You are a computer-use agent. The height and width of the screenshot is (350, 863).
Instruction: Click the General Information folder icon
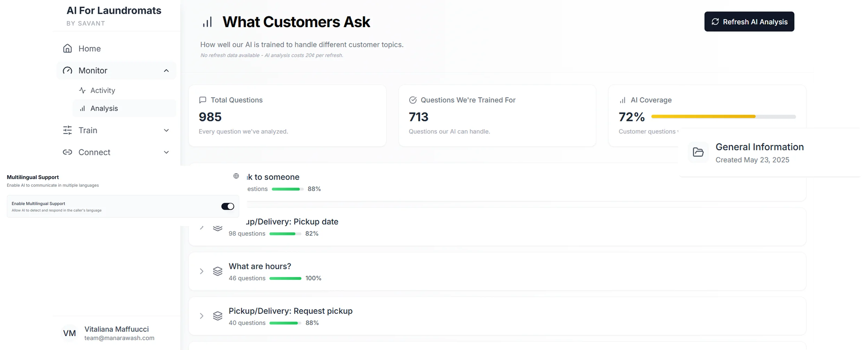point(698,152)
